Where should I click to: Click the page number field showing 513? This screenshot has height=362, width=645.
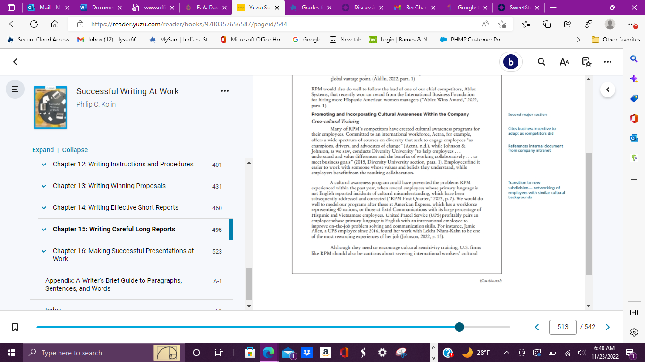563,327
